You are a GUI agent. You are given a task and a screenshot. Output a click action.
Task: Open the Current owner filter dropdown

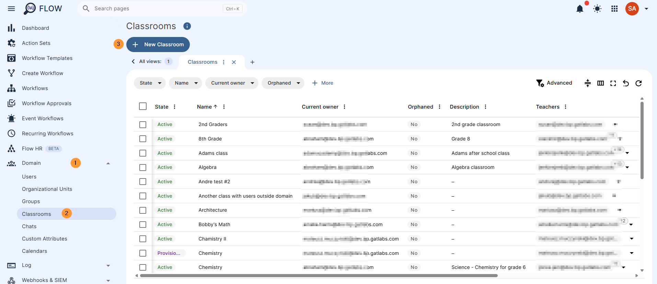(232, 83)
